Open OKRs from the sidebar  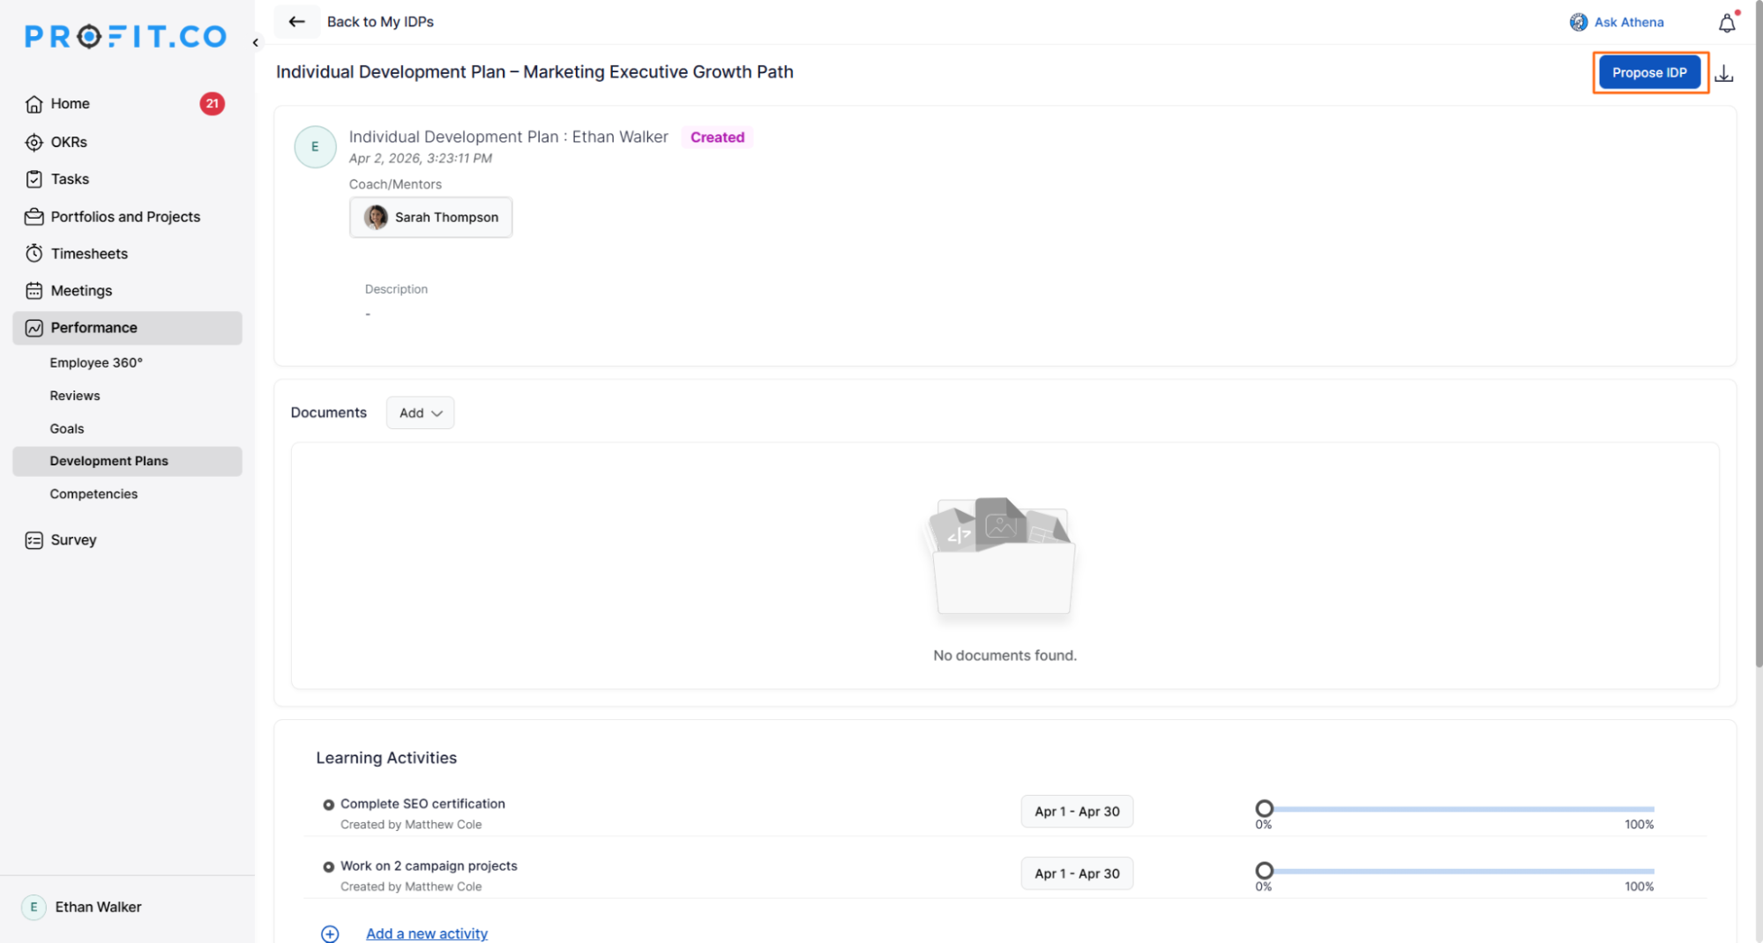pos(68,142)
